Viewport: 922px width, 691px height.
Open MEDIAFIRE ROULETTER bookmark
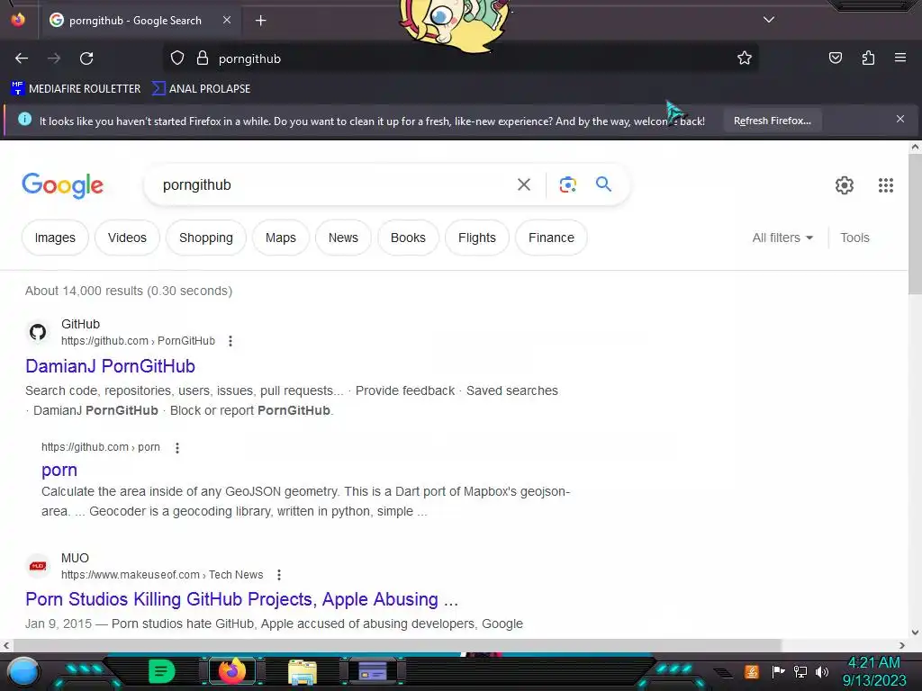76,89
